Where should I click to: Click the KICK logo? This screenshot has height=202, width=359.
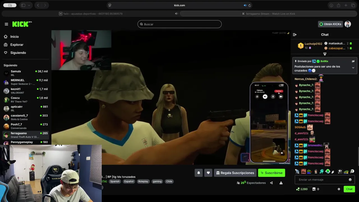pos(22,24)
